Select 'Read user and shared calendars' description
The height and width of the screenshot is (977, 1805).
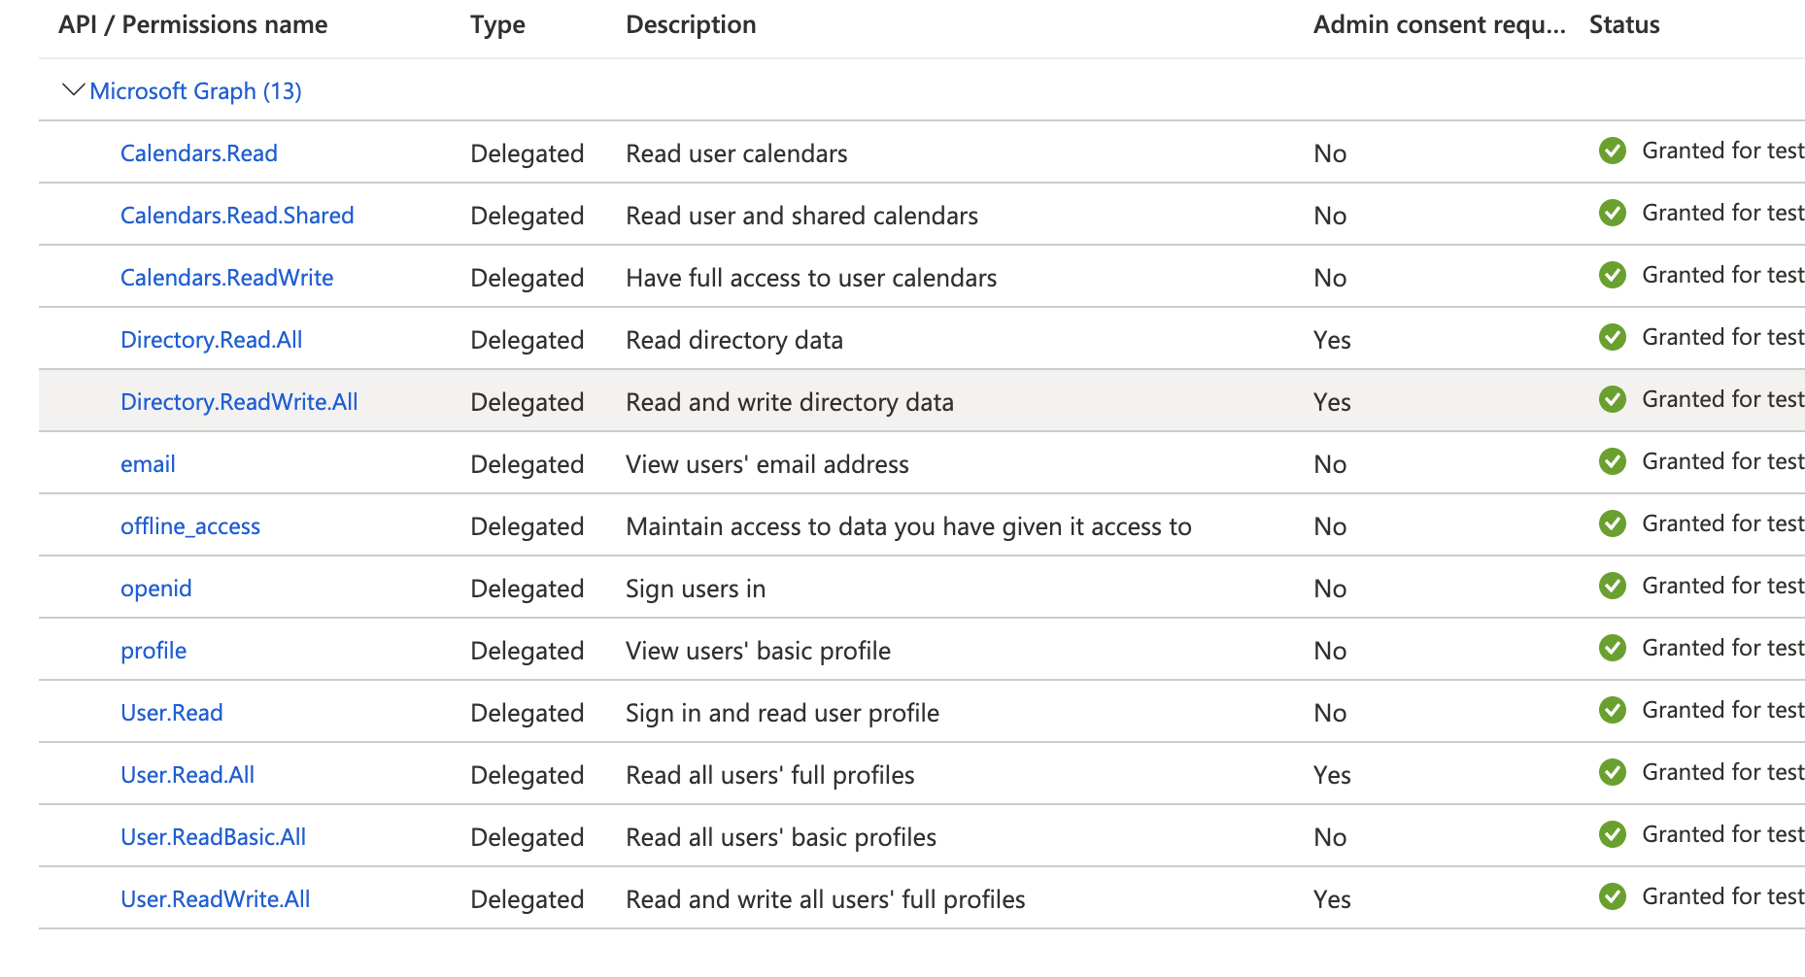(801, 216)
